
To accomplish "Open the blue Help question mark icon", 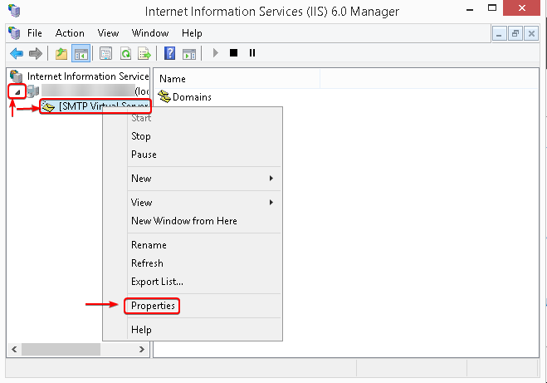I will [169, 53].
